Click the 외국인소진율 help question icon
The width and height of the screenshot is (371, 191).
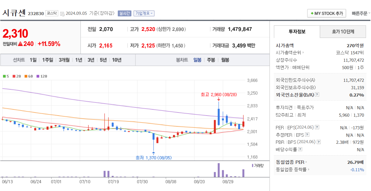(317, 95)
